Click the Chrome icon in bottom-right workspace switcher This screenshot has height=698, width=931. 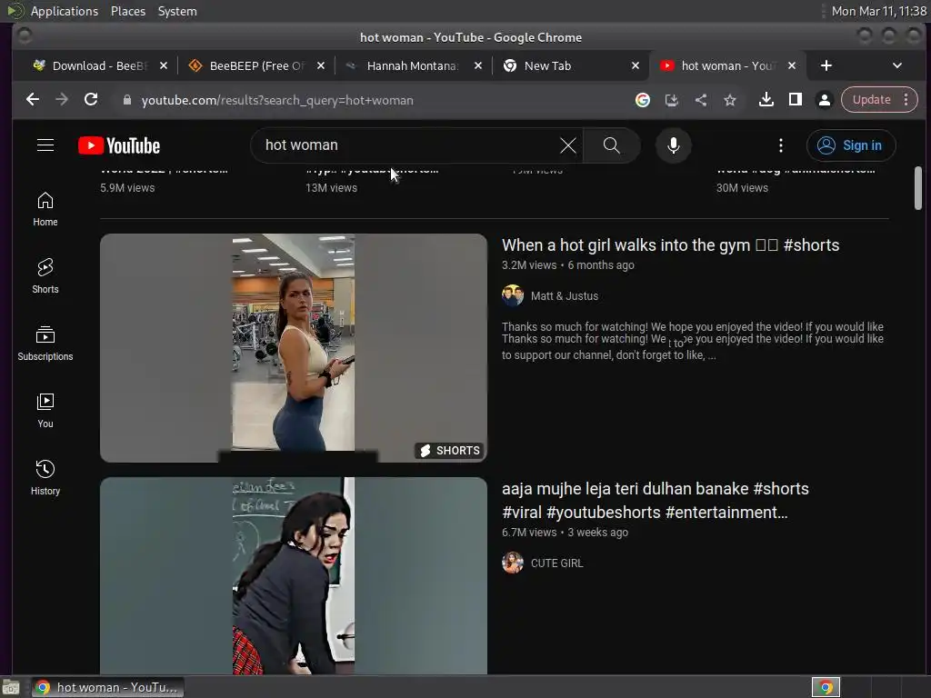[826, 687]
